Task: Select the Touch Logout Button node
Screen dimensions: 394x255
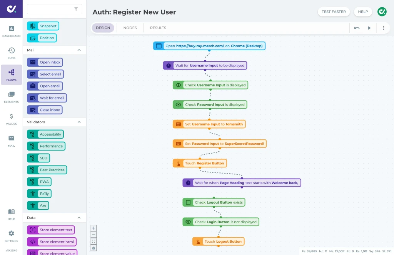Action: tap(219, 242)
